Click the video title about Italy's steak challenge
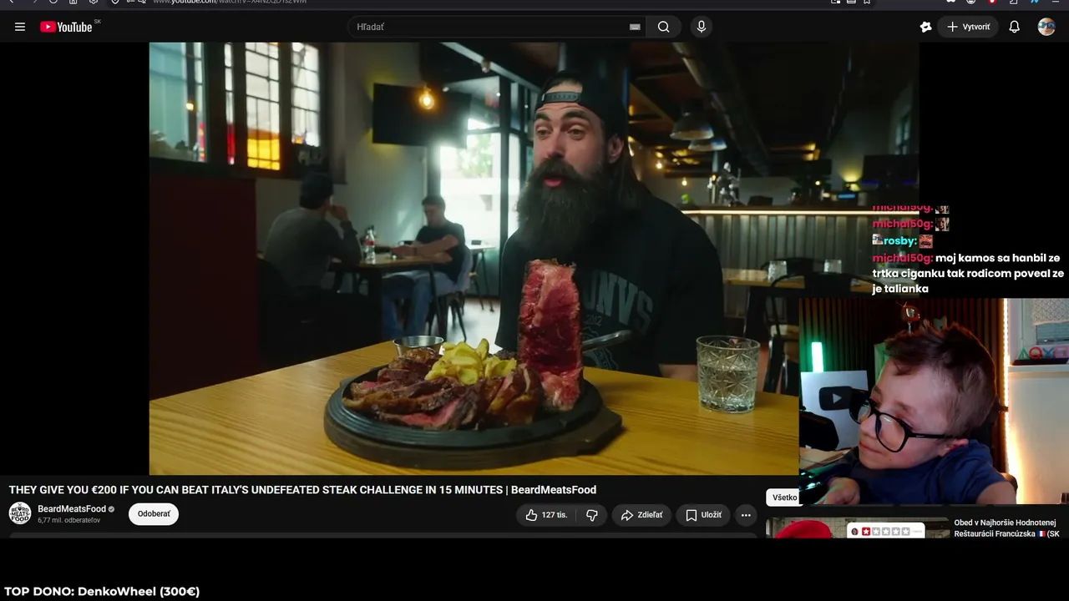Screen dimensions: 1069x601 tap(302, 490)
